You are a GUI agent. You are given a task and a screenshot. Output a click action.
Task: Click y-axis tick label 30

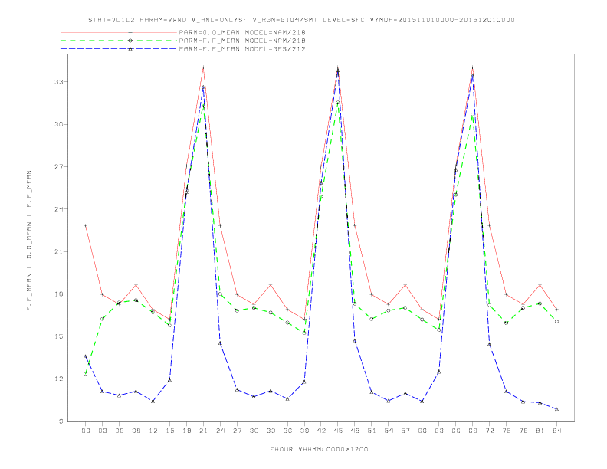coord(58,124)
